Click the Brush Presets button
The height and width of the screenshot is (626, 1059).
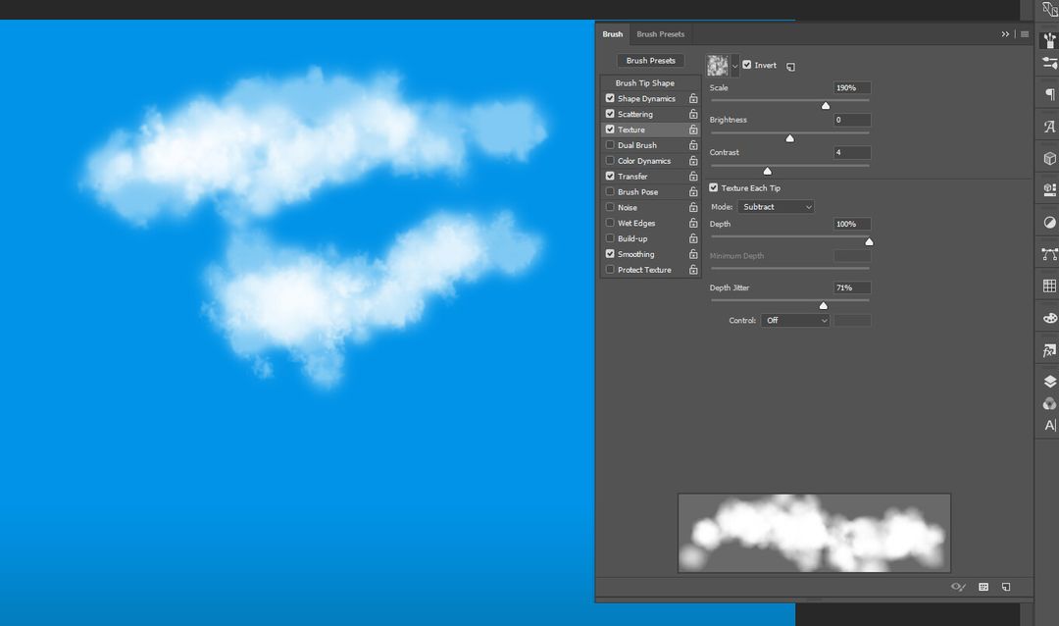650,60
